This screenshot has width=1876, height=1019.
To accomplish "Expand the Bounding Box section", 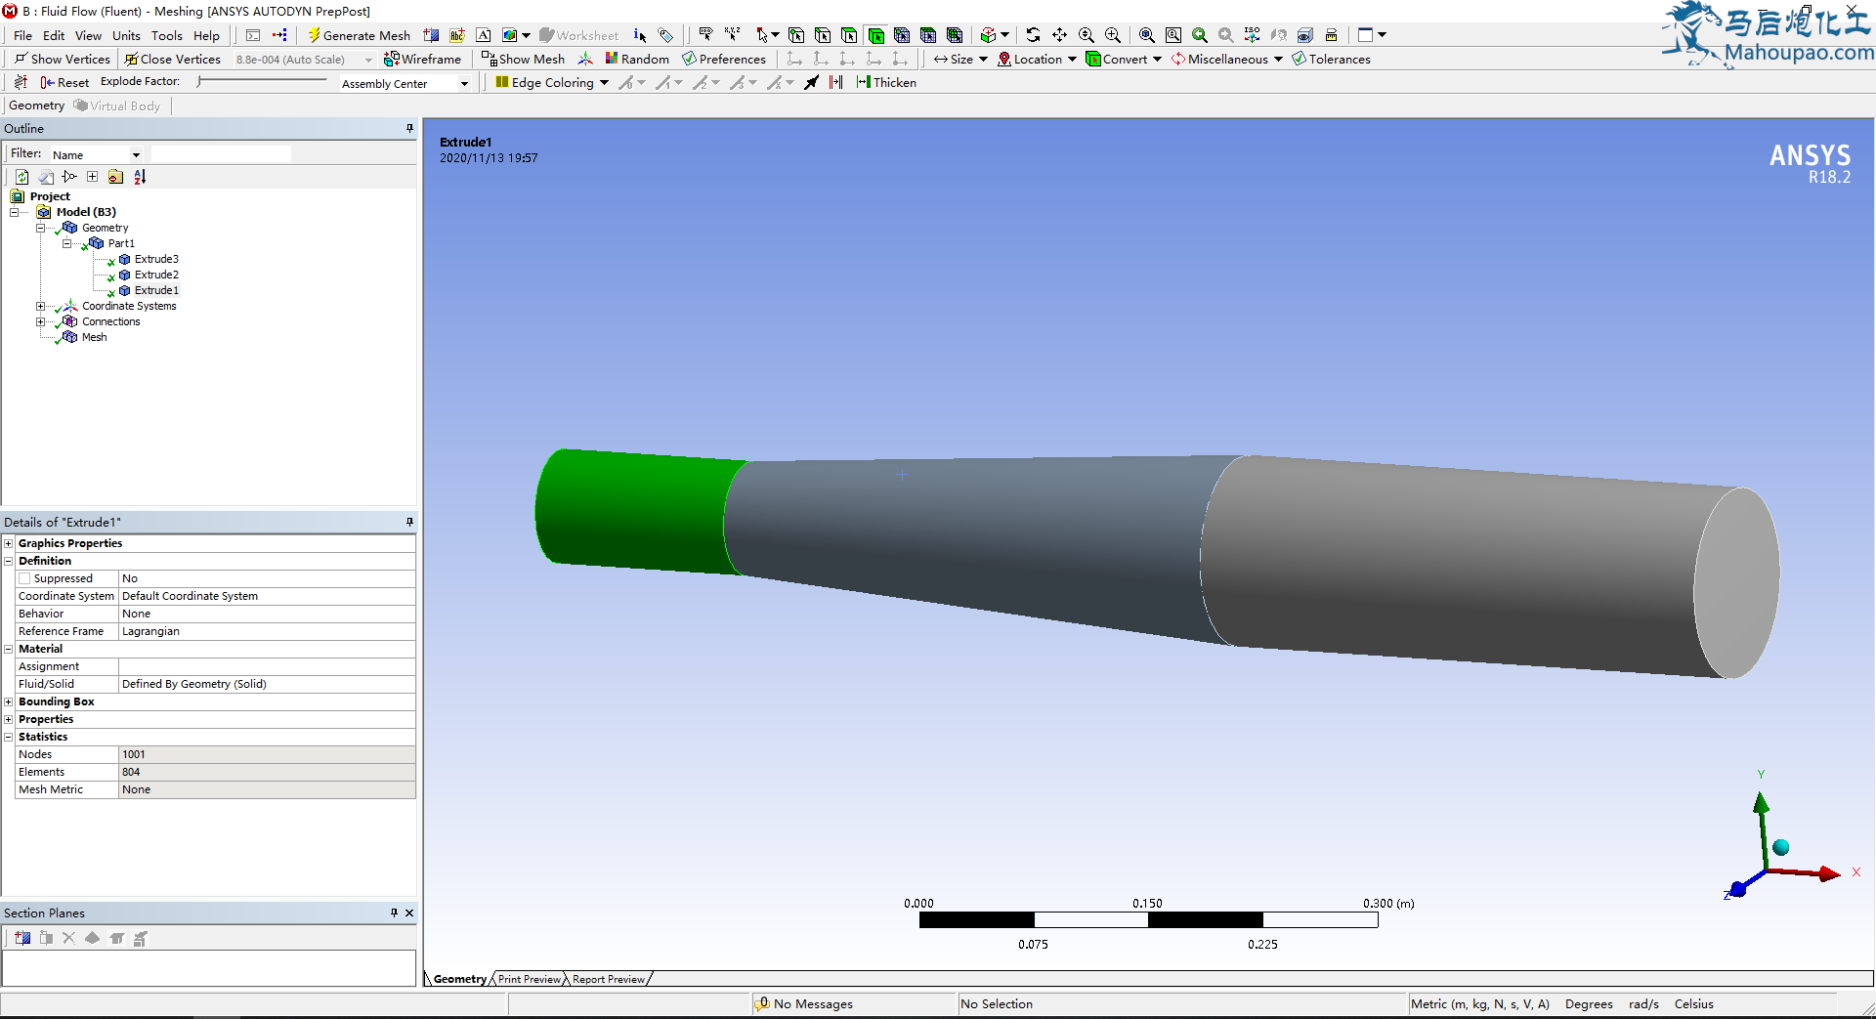I will coord(9,701).
